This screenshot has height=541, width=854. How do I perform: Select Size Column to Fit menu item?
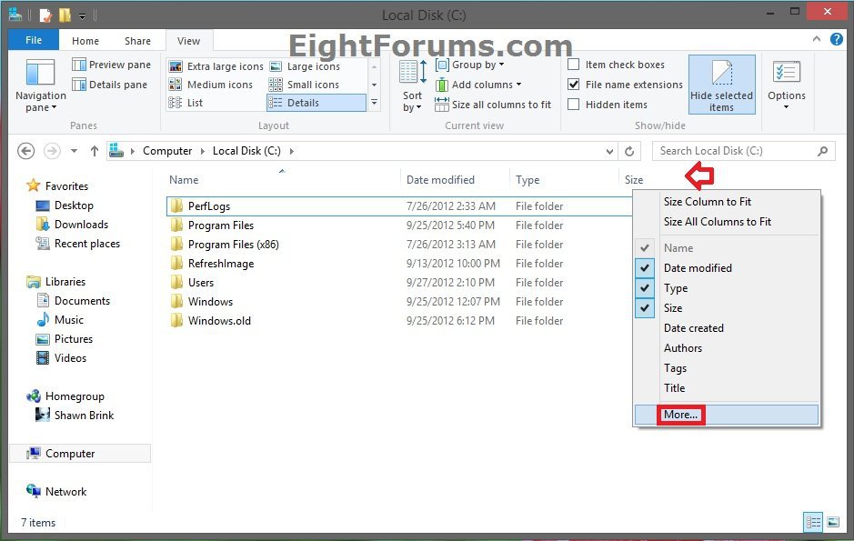pyautogui.click(x=707, y=202)
